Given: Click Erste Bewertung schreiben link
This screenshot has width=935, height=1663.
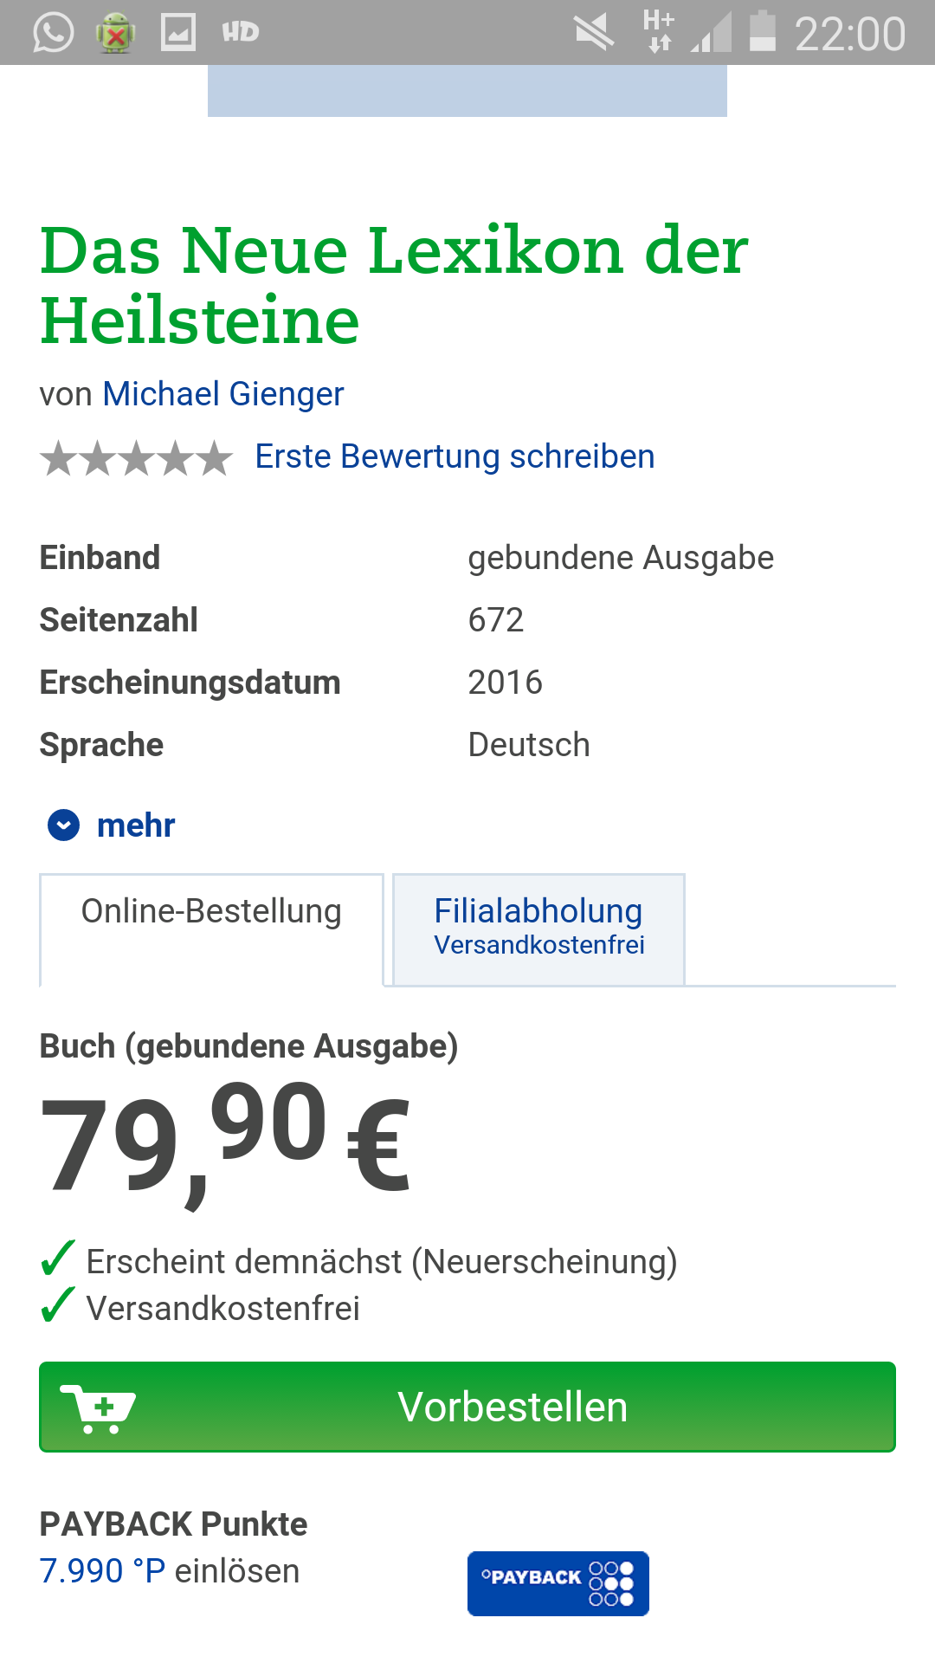Looking at the screenshot, I should (455, 456).
